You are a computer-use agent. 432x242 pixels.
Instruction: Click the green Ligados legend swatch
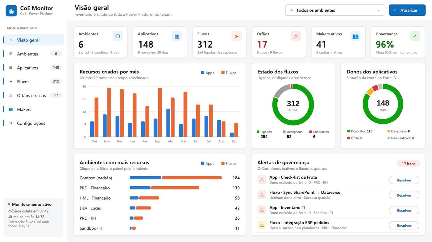[258, 132]
